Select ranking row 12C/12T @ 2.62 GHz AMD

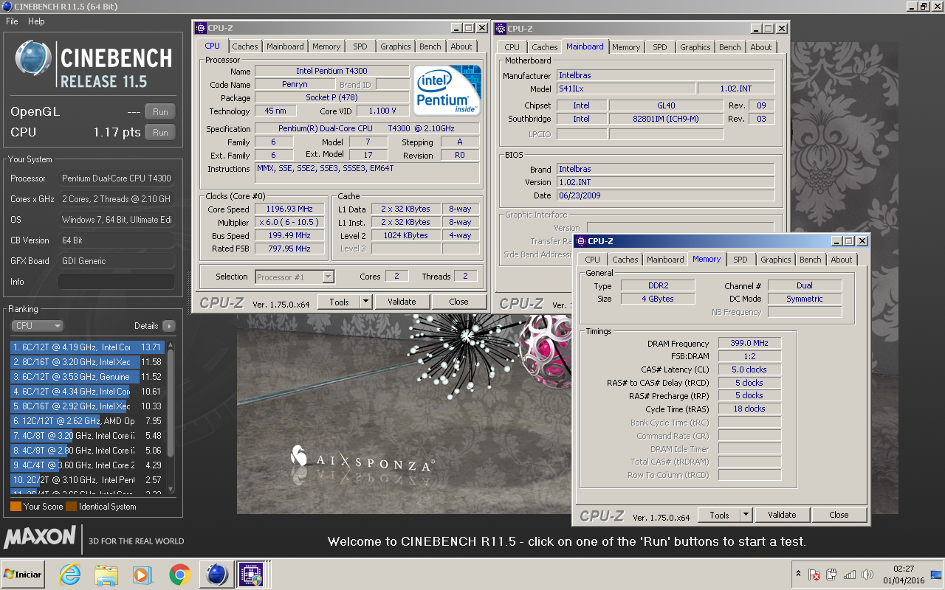(87, 420)
